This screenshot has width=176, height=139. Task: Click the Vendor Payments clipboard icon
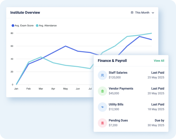coord(102,91)
